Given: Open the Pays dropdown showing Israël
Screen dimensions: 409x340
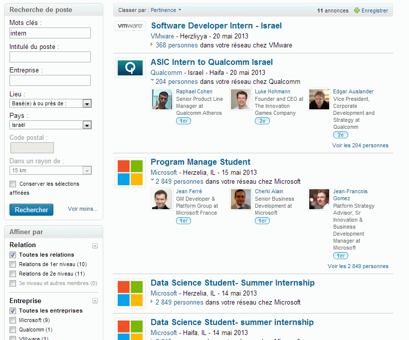Looking at the screenshot, I should pyautogui.click(x=50, y=125).
